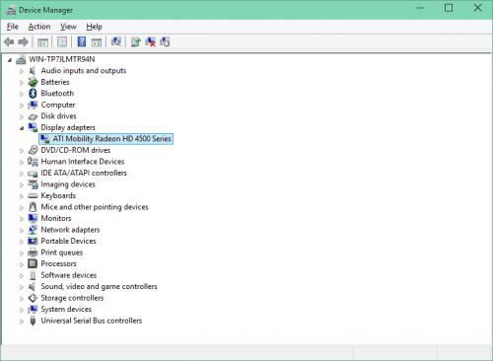Expand the Bluetooth category arrow
The width and height of the screenshot is (493, 361).
pyautogui.click(x=22, y=94)
